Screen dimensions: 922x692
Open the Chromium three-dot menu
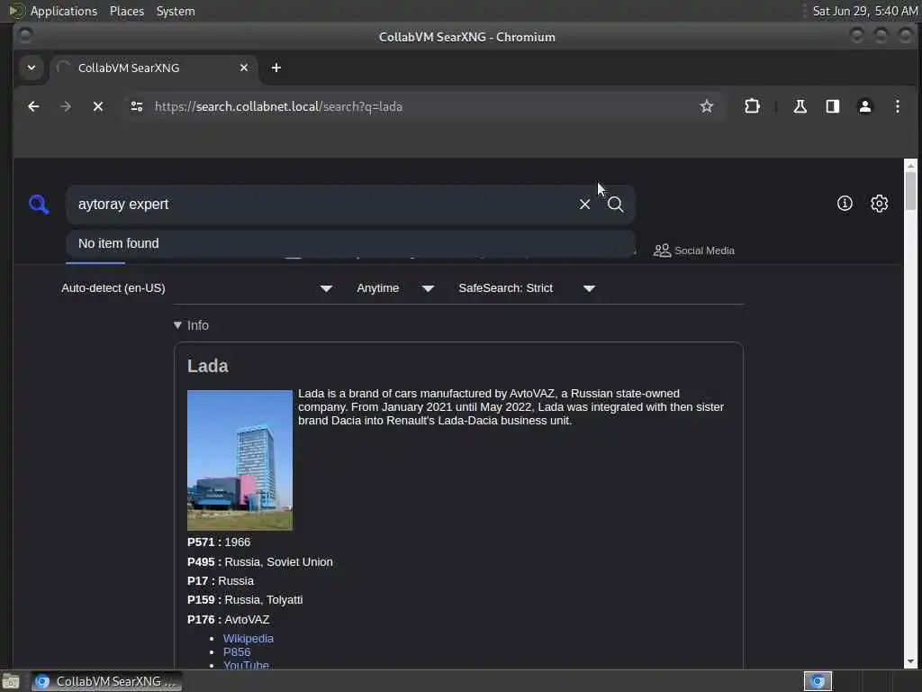click(898, 106)
